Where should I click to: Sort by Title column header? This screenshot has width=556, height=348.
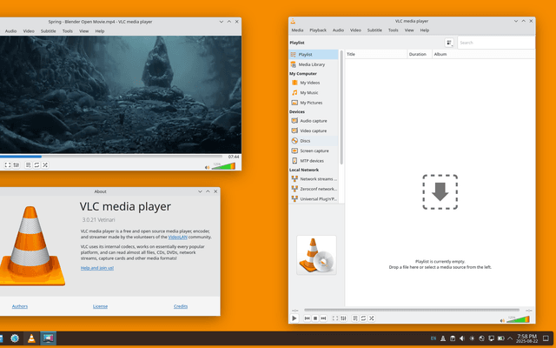pyautogui.click(x=376, y=54)
